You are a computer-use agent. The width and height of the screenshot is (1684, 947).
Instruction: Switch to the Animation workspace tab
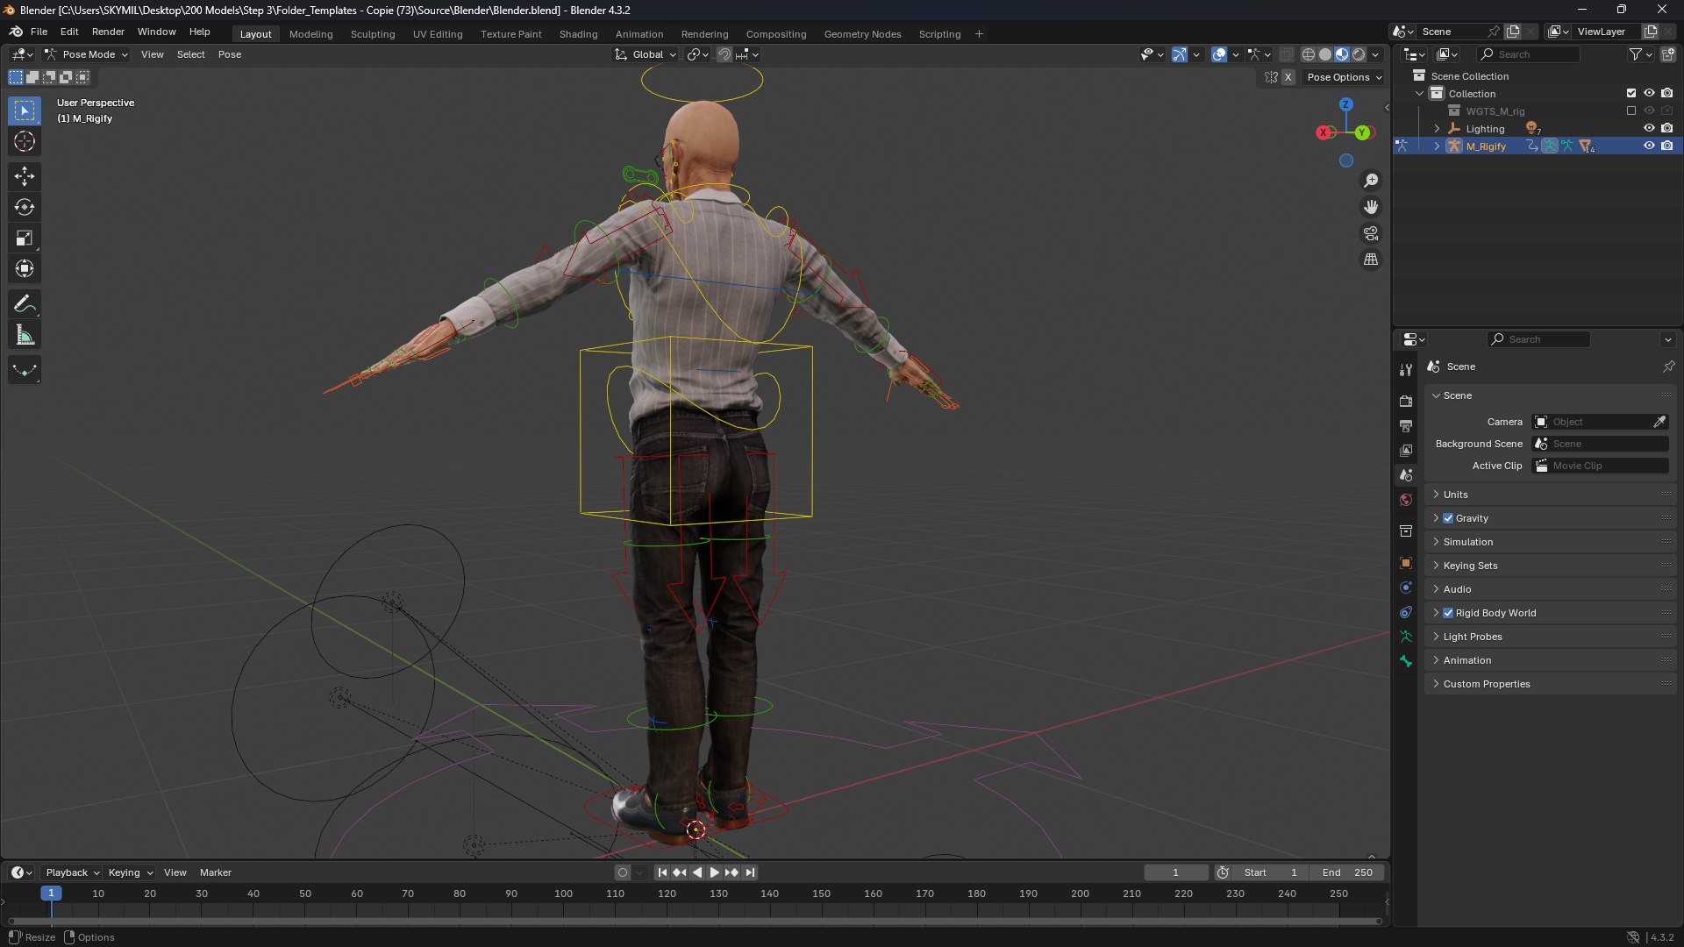tap(639, 34)
